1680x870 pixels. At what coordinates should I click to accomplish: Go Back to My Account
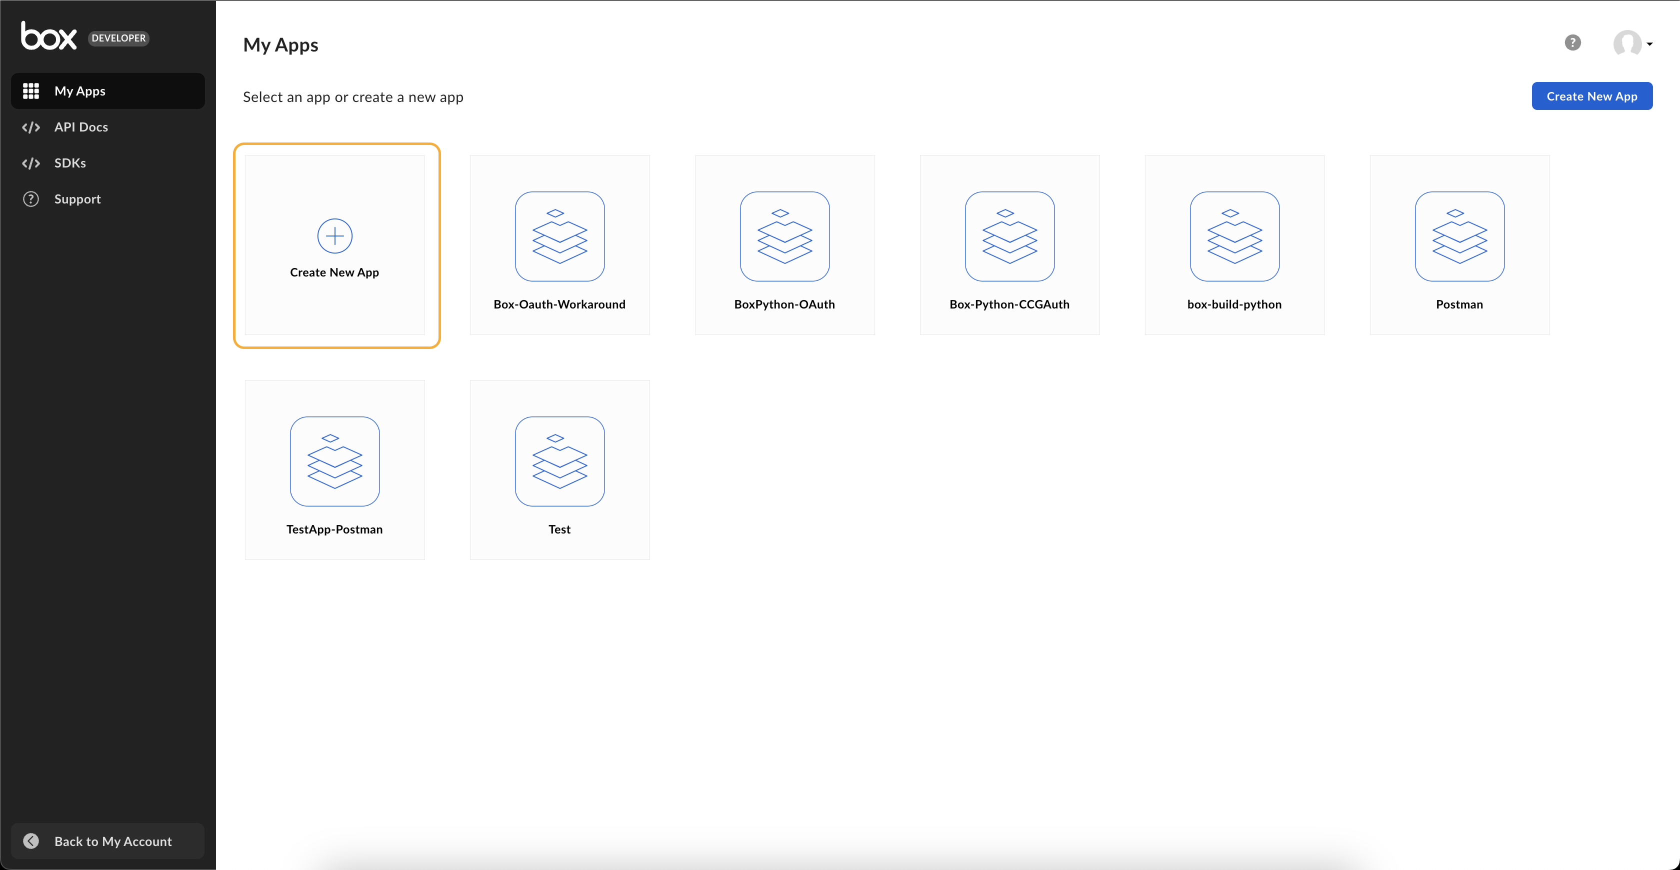[113, 841]
